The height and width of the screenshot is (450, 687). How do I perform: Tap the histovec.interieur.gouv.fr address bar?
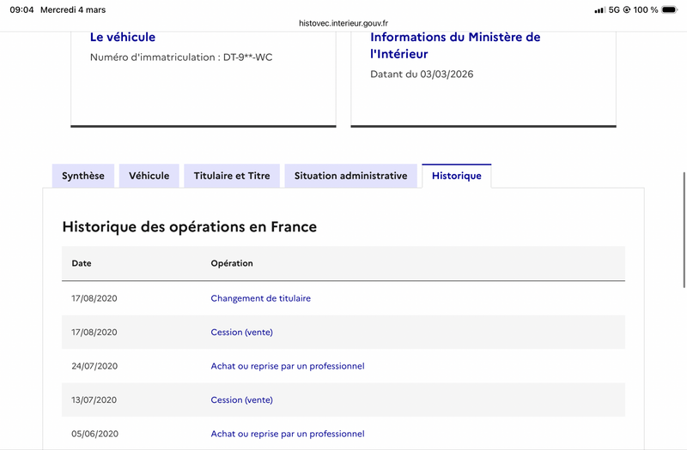pyautogui.click(x=343, y=23)
